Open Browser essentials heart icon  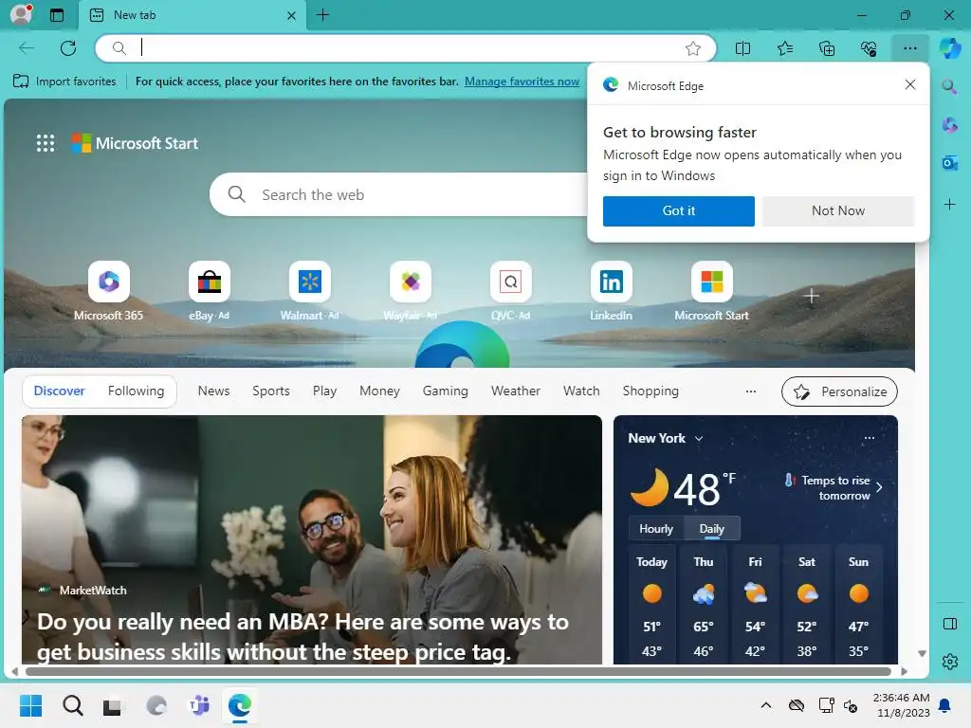pos(869,48)
